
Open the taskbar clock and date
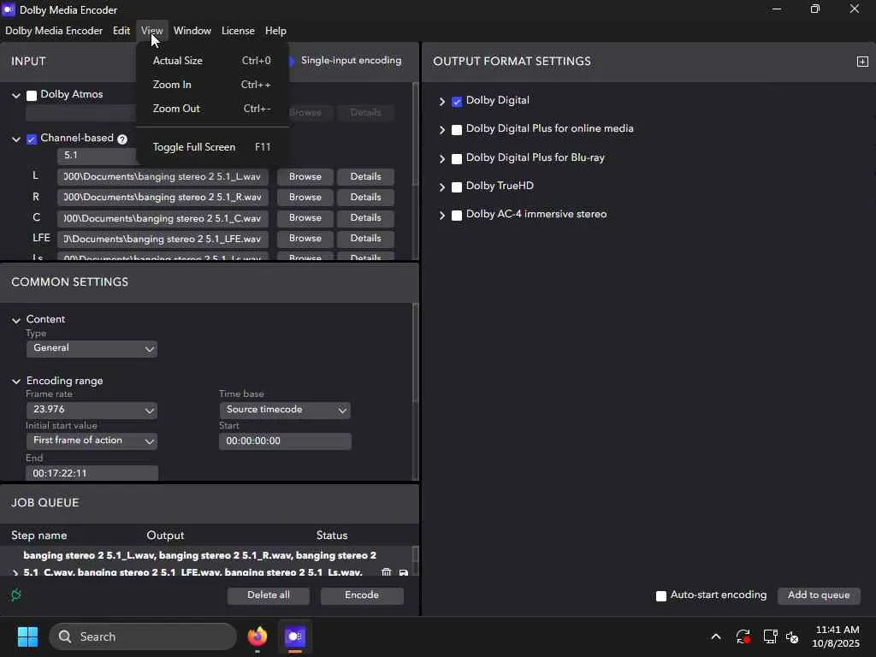(837, 636)
